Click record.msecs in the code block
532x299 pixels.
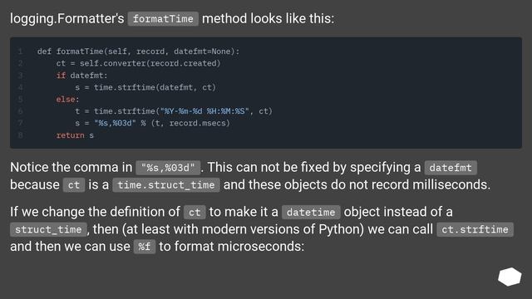pyautogui.click(x=199, y=123)
